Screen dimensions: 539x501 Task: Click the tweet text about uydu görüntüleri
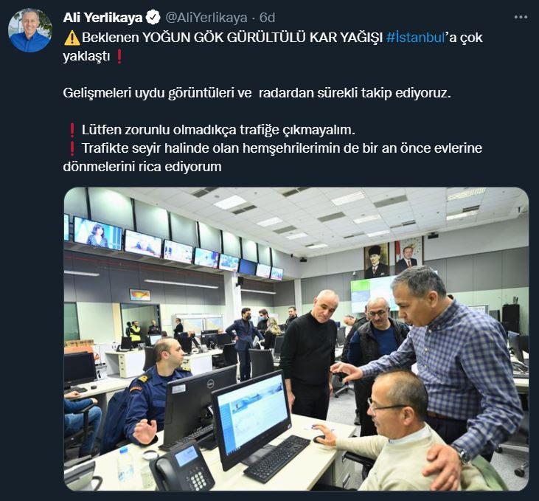pyautogui.click(x=257, y=93)
